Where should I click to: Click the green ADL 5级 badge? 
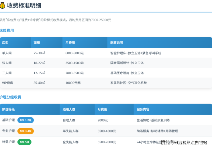24,142
